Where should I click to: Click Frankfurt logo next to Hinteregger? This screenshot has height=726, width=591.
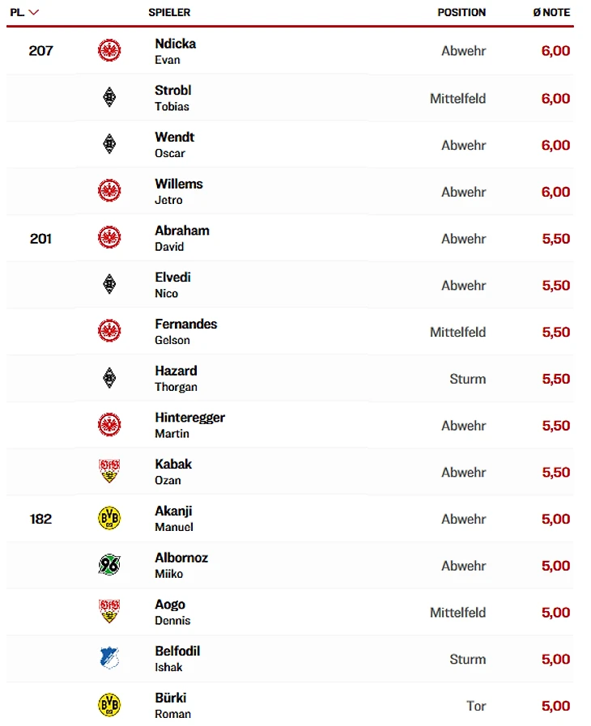(109, 426)
